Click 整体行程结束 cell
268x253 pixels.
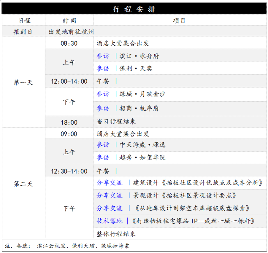180,233
